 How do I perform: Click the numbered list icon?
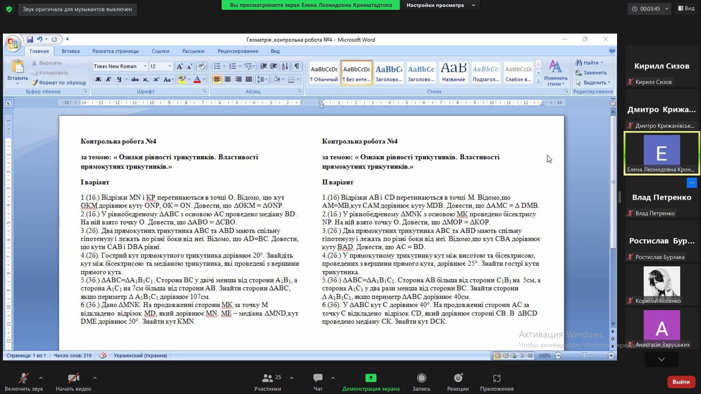[233, 66]
